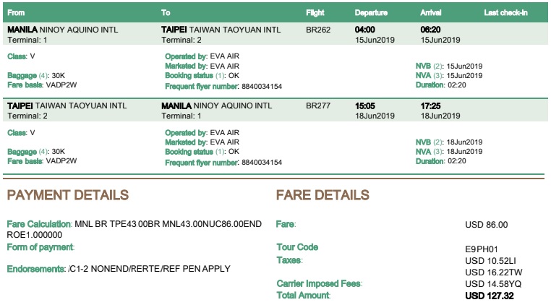Image resolution: width=551 pixels, height=305 pixels.
Task: Click the first frequent flyer number 8840034154
Action: (x=262, y=87)
